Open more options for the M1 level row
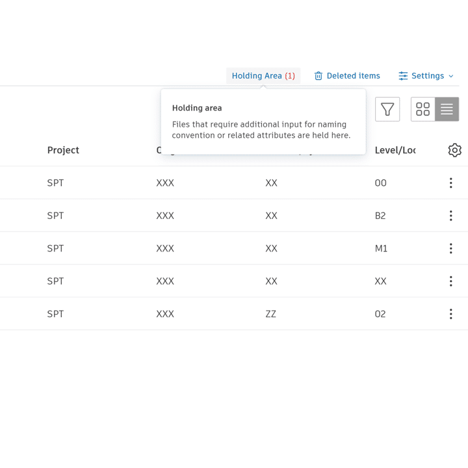468x468 pixels. pyautogui.click(x=450, y=248)
